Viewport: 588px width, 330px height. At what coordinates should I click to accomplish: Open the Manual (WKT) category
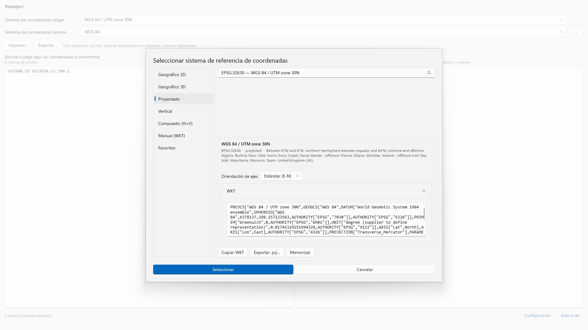click(x=183, y=136)
